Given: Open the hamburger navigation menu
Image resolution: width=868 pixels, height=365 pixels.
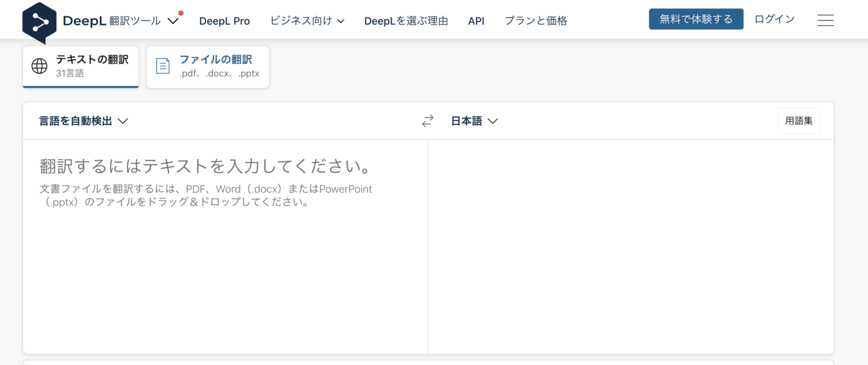Looking at the screenshot, I should [x=826, y=20].
